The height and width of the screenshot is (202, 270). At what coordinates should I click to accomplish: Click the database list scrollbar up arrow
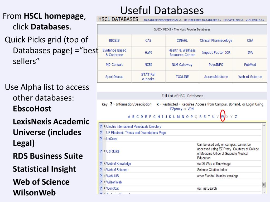tap(264, 125)
